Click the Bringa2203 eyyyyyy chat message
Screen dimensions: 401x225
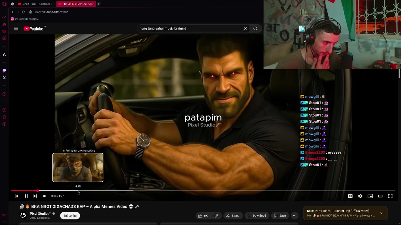[x=321, y=152]
